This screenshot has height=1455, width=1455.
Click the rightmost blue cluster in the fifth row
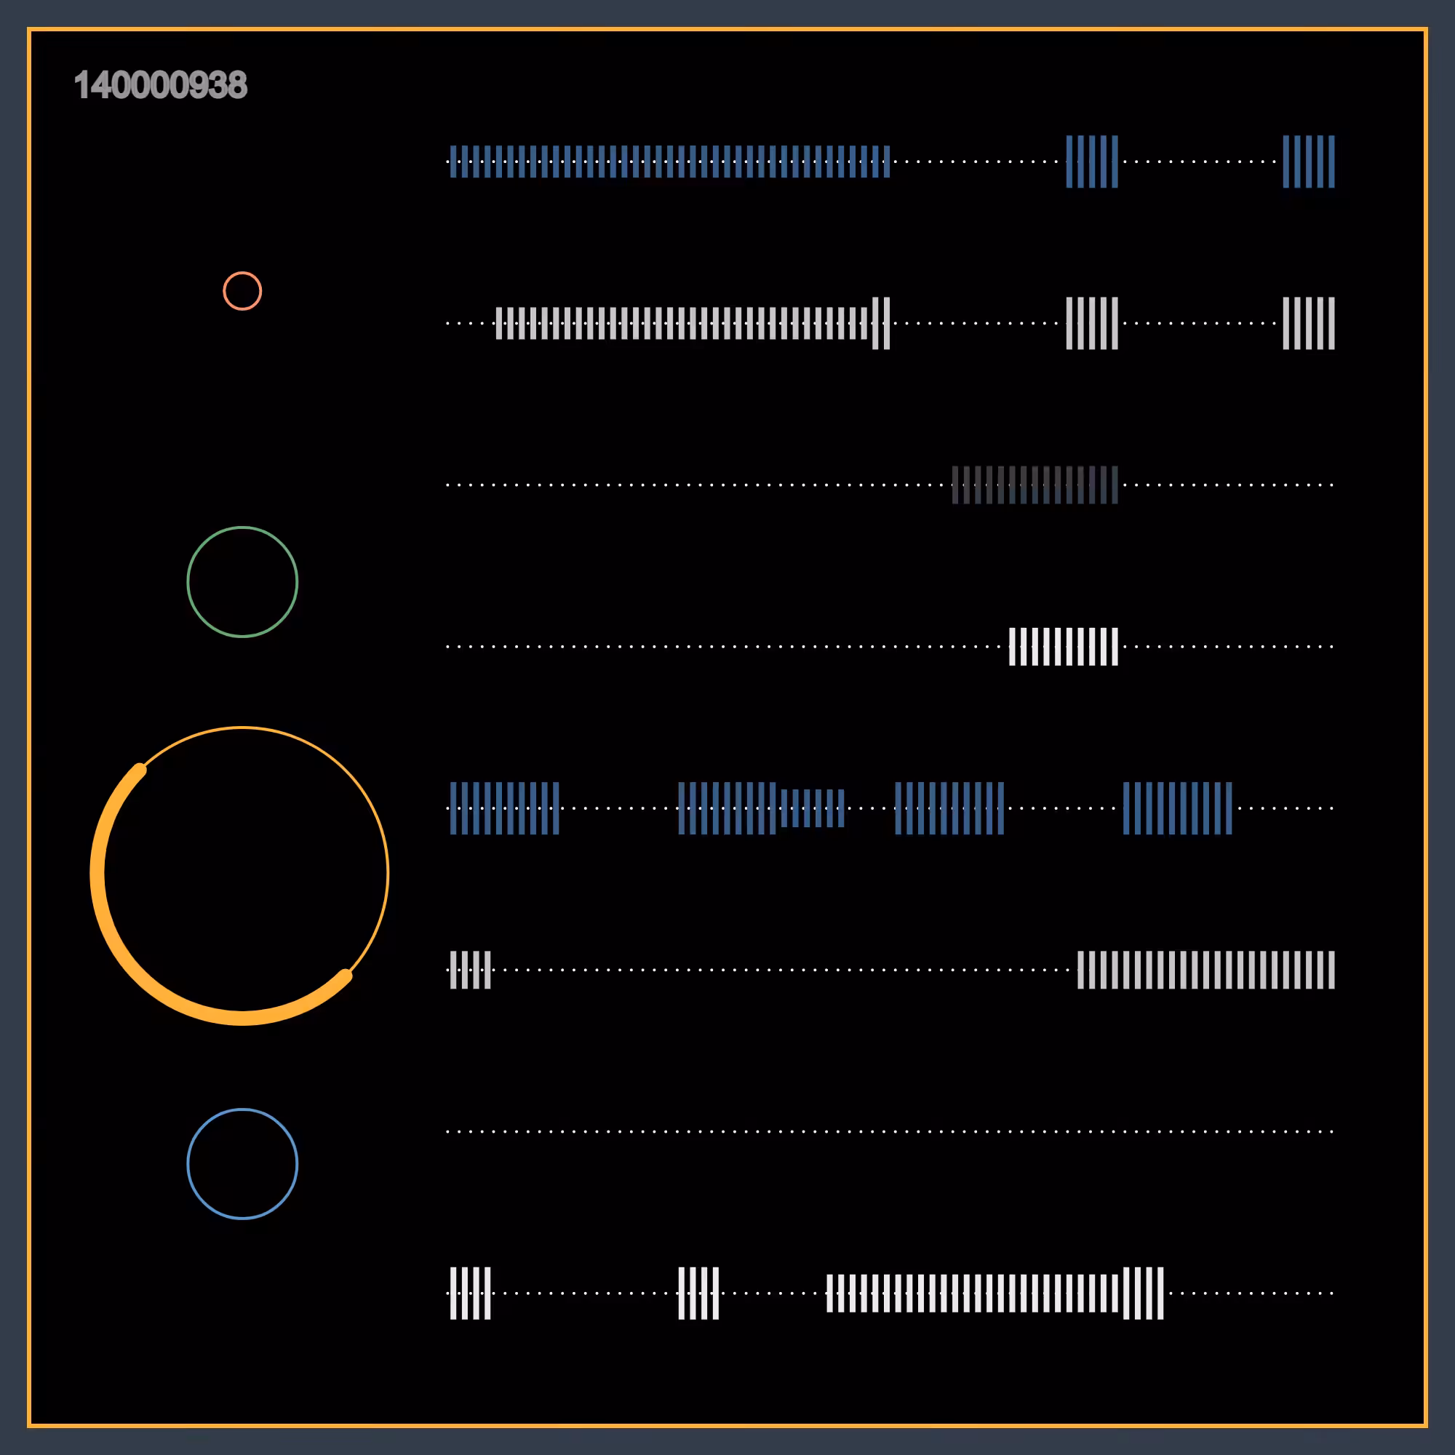click(1178, 808)
